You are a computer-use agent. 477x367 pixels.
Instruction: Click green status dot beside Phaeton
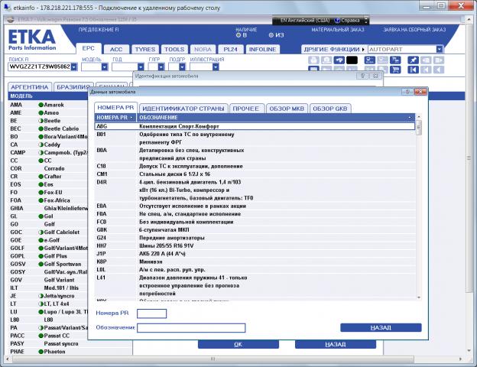click(41, 352)
